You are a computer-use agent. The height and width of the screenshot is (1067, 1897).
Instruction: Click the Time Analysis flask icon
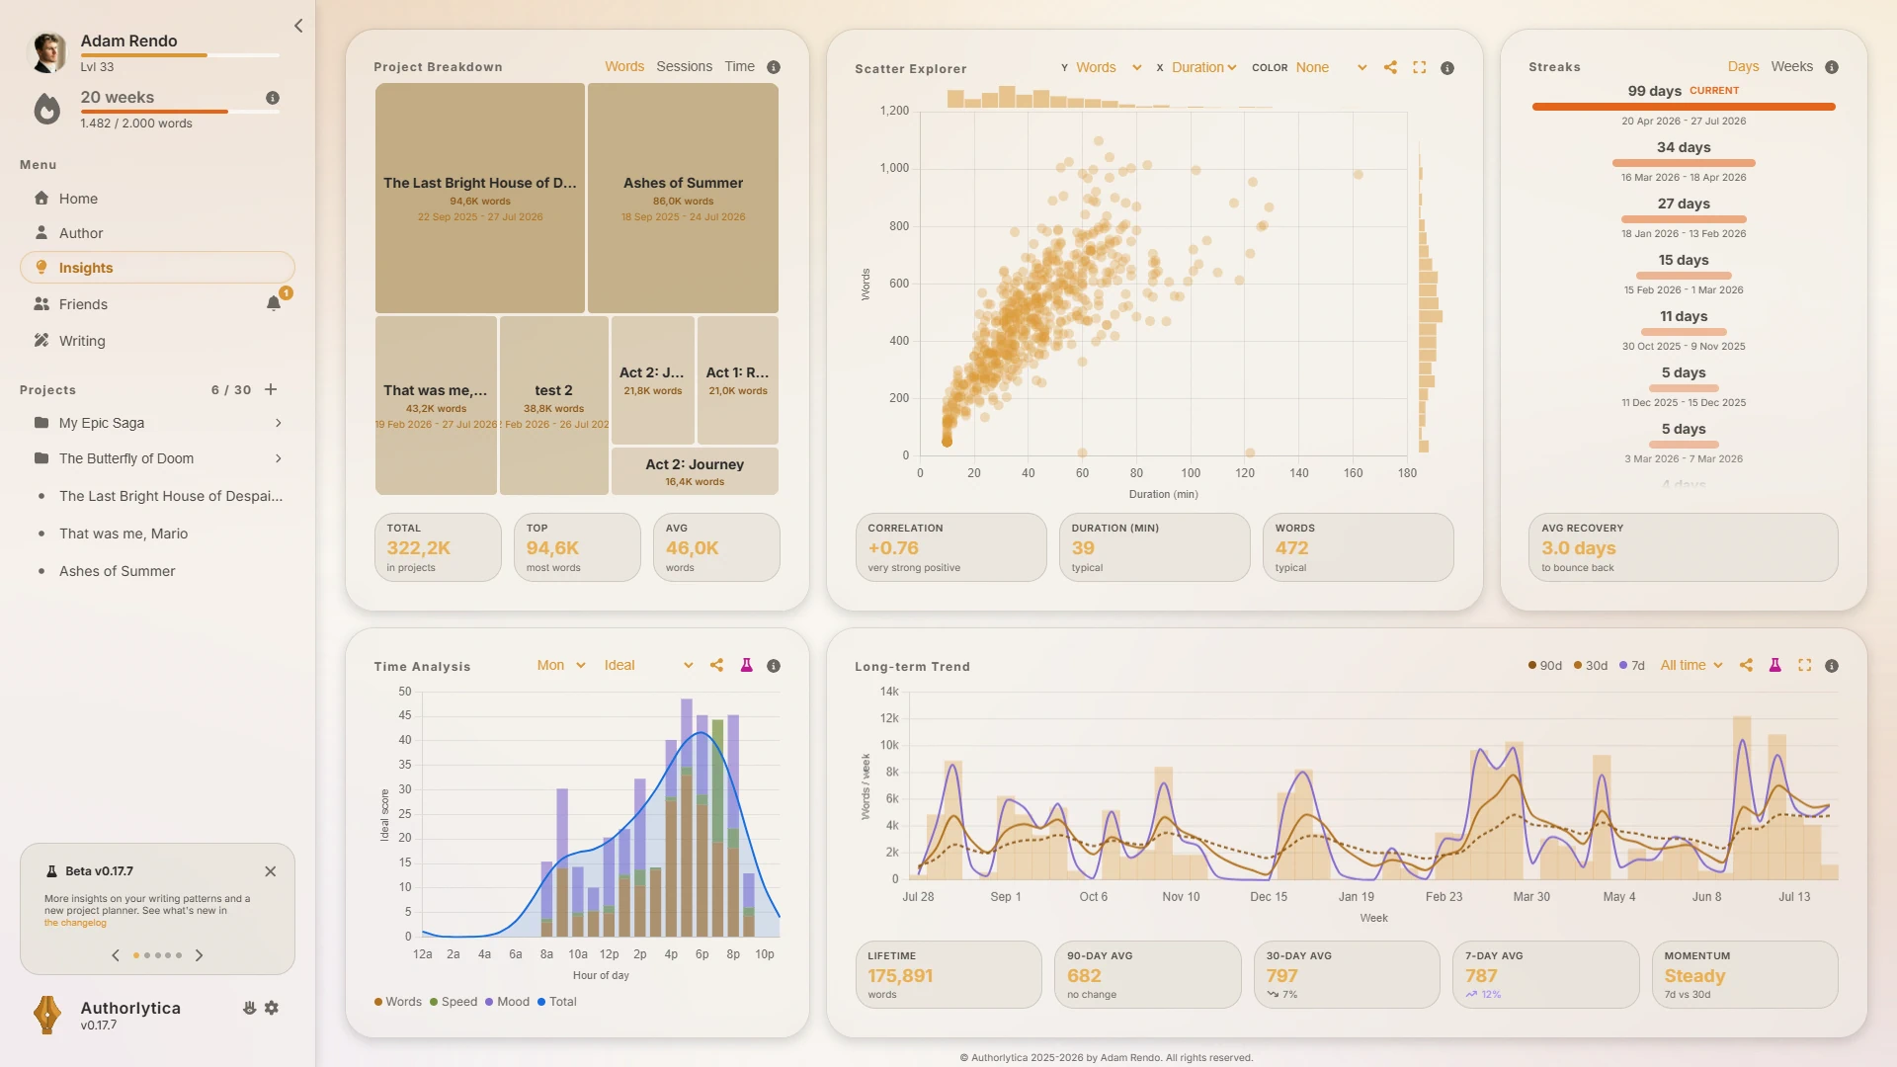tap(746, 665)
